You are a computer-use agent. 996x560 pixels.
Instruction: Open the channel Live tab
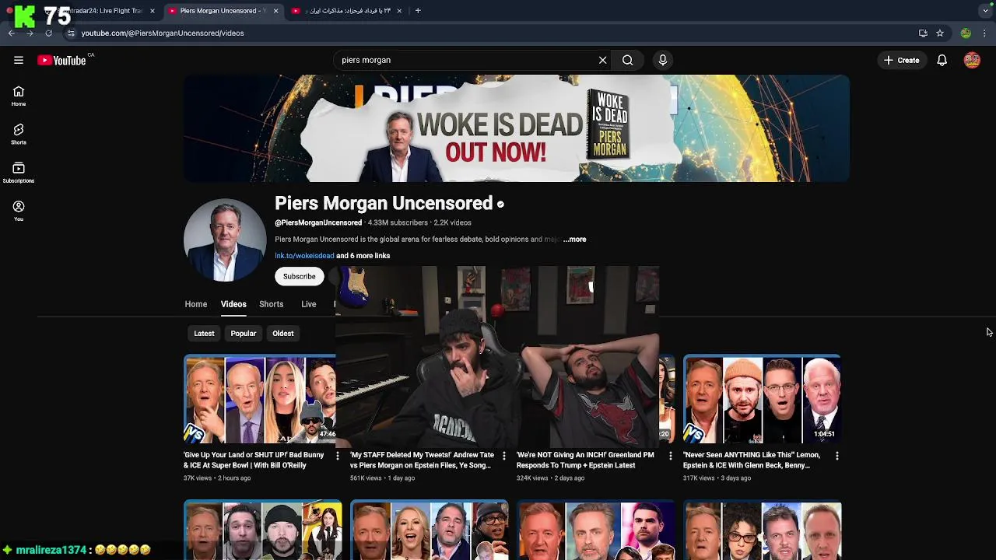coord(309,304)
